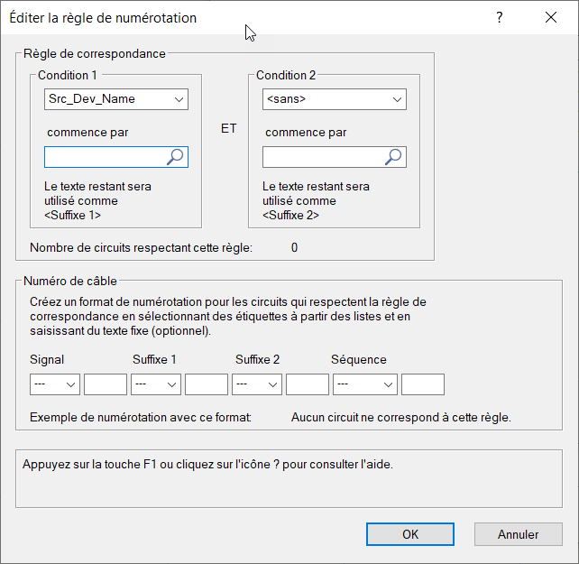Click the Séquence fixed text field
This screenshot has height=564, width=579.
(423, 384)
